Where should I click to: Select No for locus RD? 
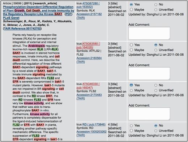point(156,126)
